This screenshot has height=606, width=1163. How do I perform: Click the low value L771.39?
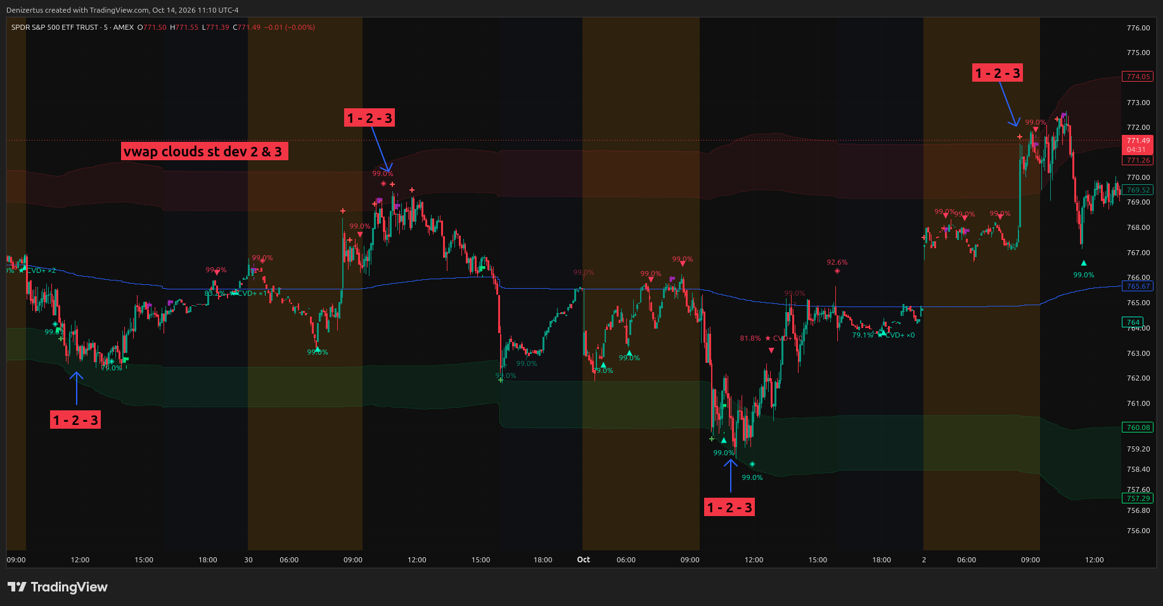click(x=215, y=27)
